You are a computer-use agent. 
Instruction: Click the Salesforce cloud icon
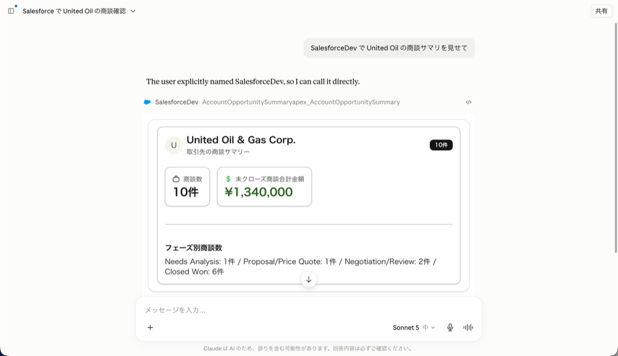tap(147, 102)
